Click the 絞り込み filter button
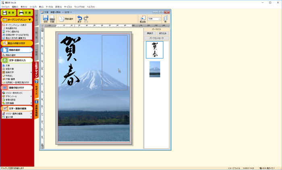282x170 pixels. (162, 33)
